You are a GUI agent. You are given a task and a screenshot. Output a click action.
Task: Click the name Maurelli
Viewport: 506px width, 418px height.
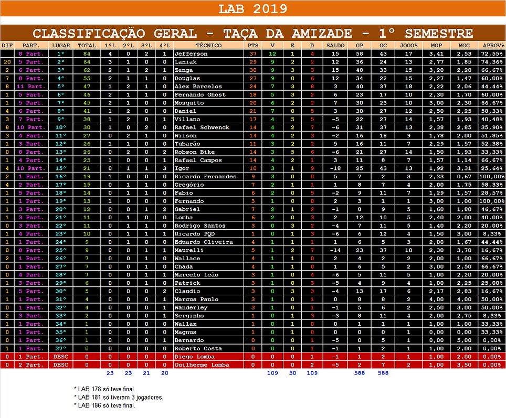[189, 250]
